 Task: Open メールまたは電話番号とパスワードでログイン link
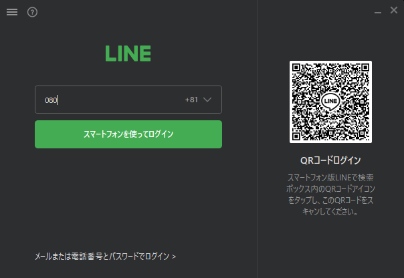coord(105,257)
